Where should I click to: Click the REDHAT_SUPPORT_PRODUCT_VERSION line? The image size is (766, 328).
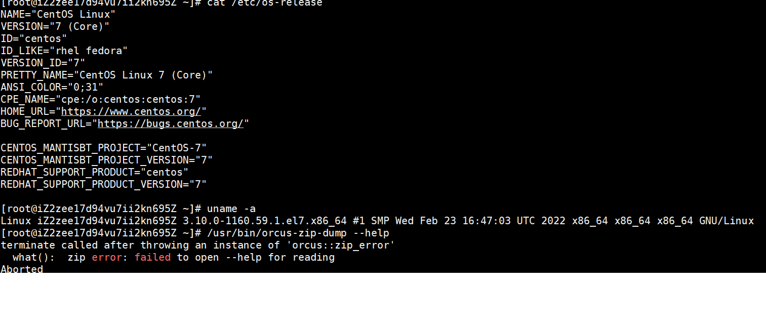104,184
